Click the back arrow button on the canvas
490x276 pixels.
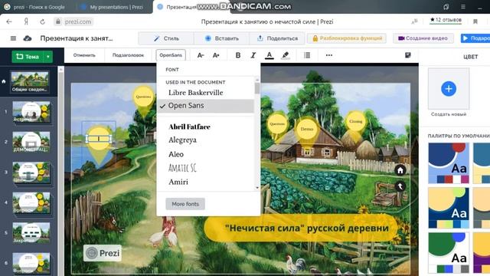click(400, 186)
